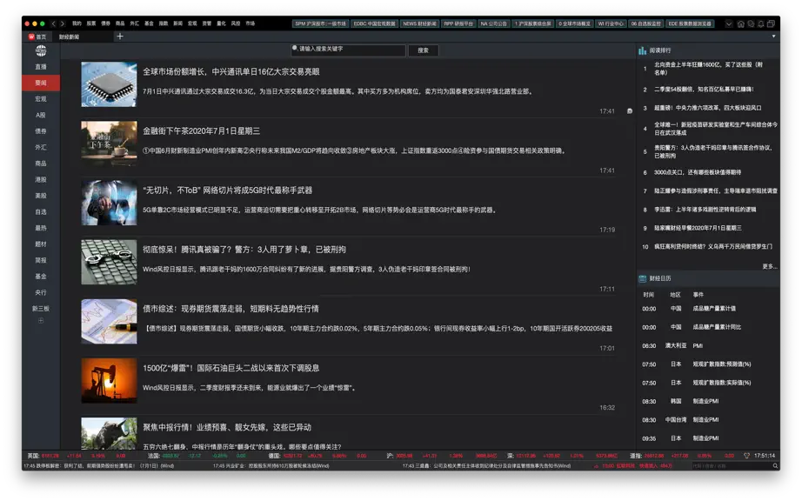Image resolution: width=802 pixels, height=501 pixels.
Task: Open the bull statue thumbnail for the 中报行情 article
Action: 109,433
